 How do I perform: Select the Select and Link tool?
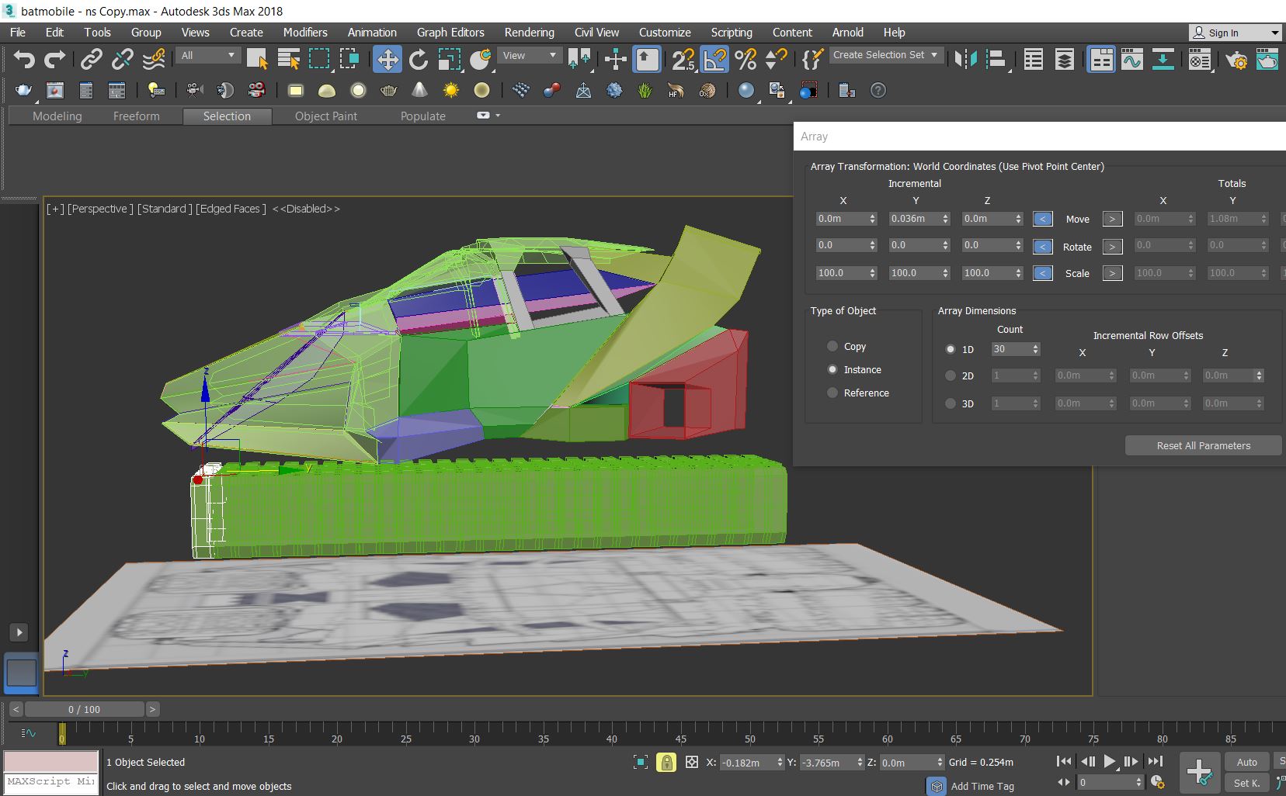tap(92, 59)
